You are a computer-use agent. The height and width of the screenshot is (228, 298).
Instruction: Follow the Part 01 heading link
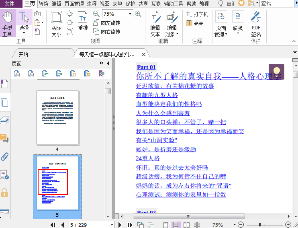pos(146,67)
